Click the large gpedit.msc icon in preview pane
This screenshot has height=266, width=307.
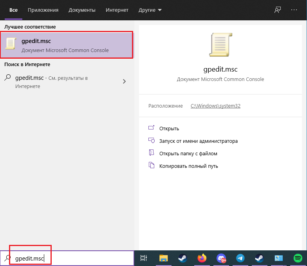tap(221, 45)
